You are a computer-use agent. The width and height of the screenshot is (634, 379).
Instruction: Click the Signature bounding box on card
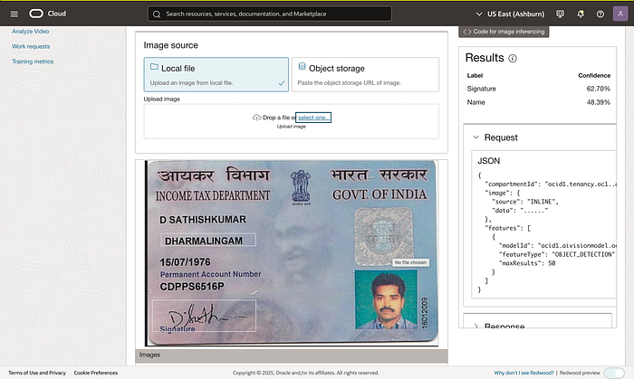pos(204,316)
